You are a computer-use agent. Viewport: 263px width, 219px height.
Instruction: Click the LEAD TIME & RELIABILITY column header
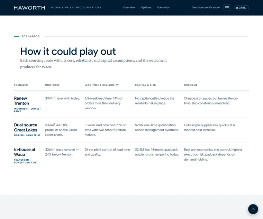tap(102, 85)
